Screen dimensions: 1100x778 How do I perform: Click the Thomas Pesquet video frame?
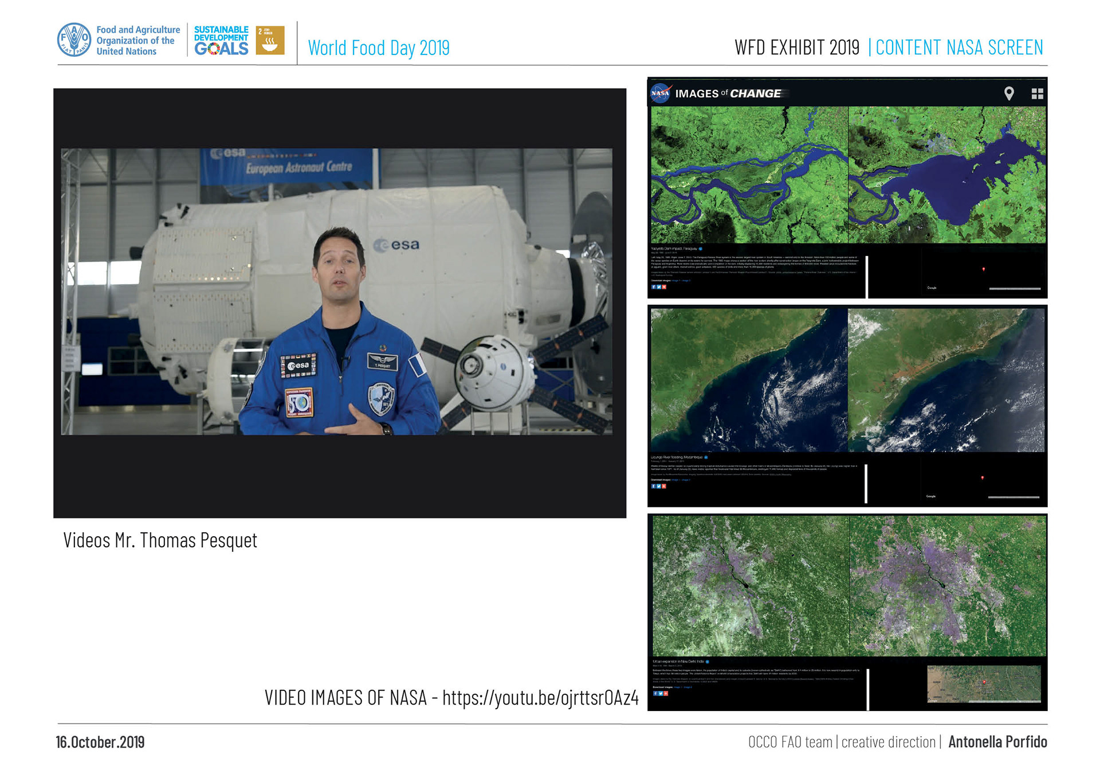(337, 292)
